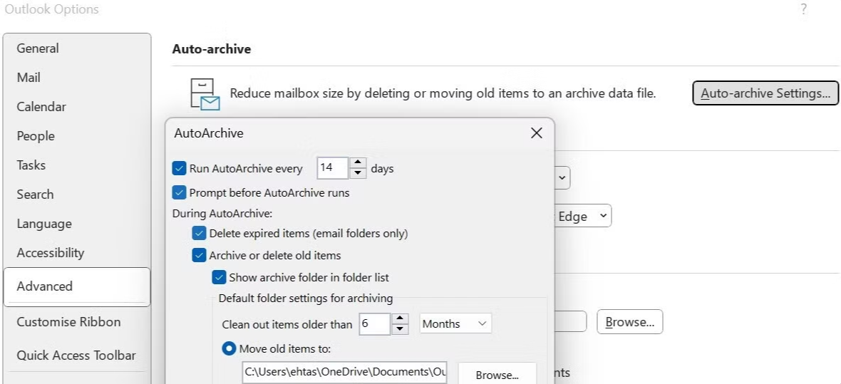This screenshot has height=384, width=841.
Task: Click the Clean out items older than field
Action: click(x=374, y=323)
